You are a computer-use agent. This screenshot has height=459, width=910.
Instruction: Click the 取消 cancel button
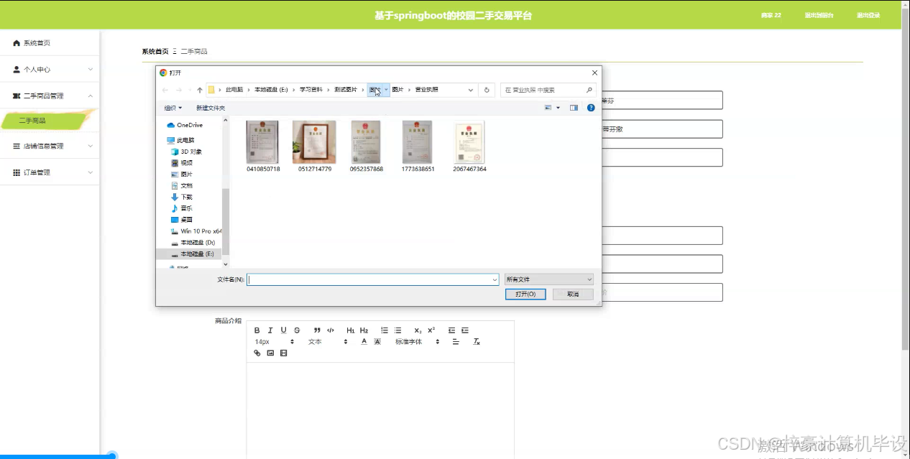pos(573,295)
